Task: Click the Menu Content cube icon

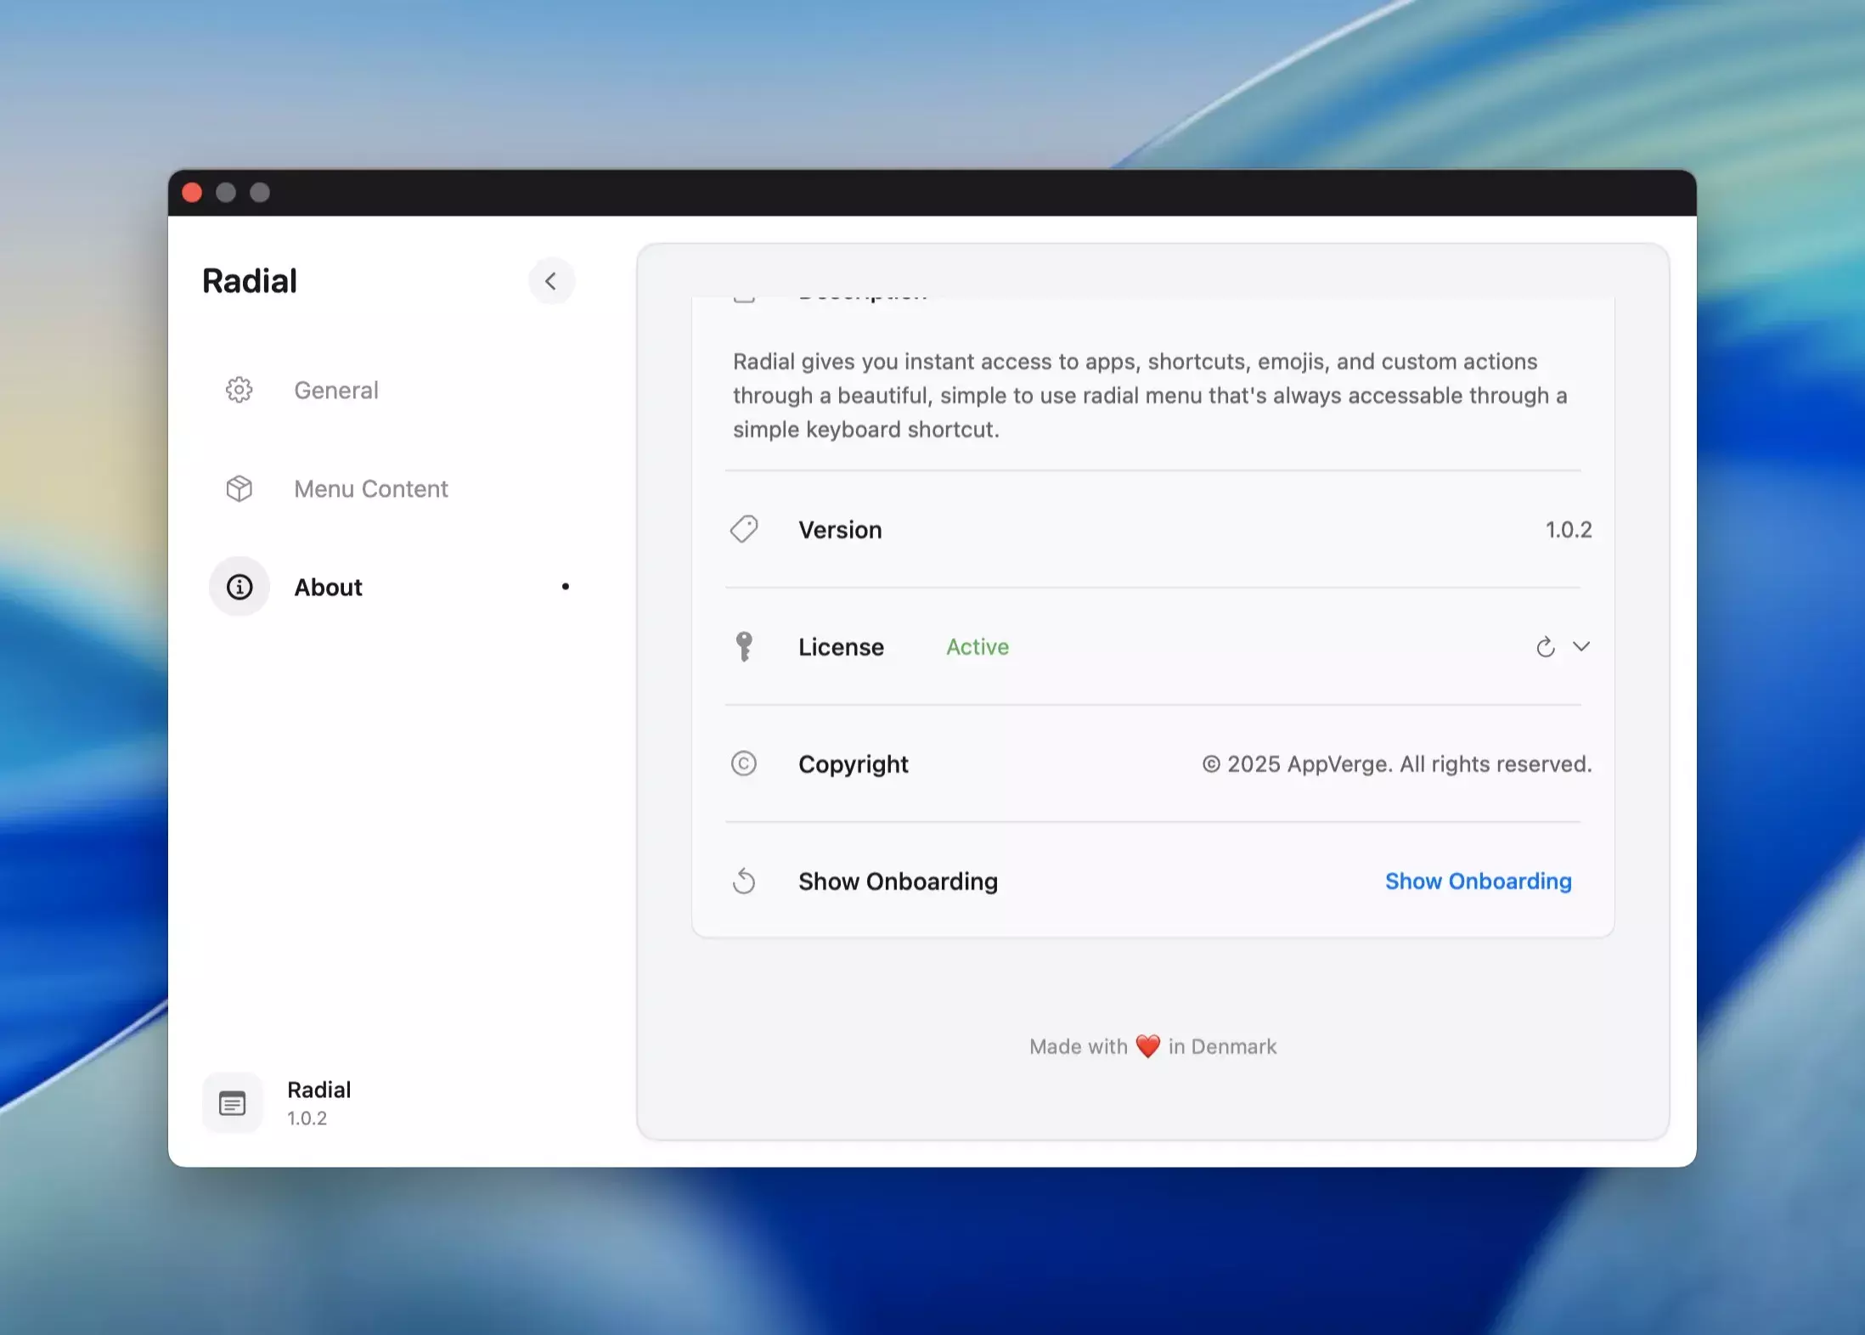Action: click(x=239, y=488)
